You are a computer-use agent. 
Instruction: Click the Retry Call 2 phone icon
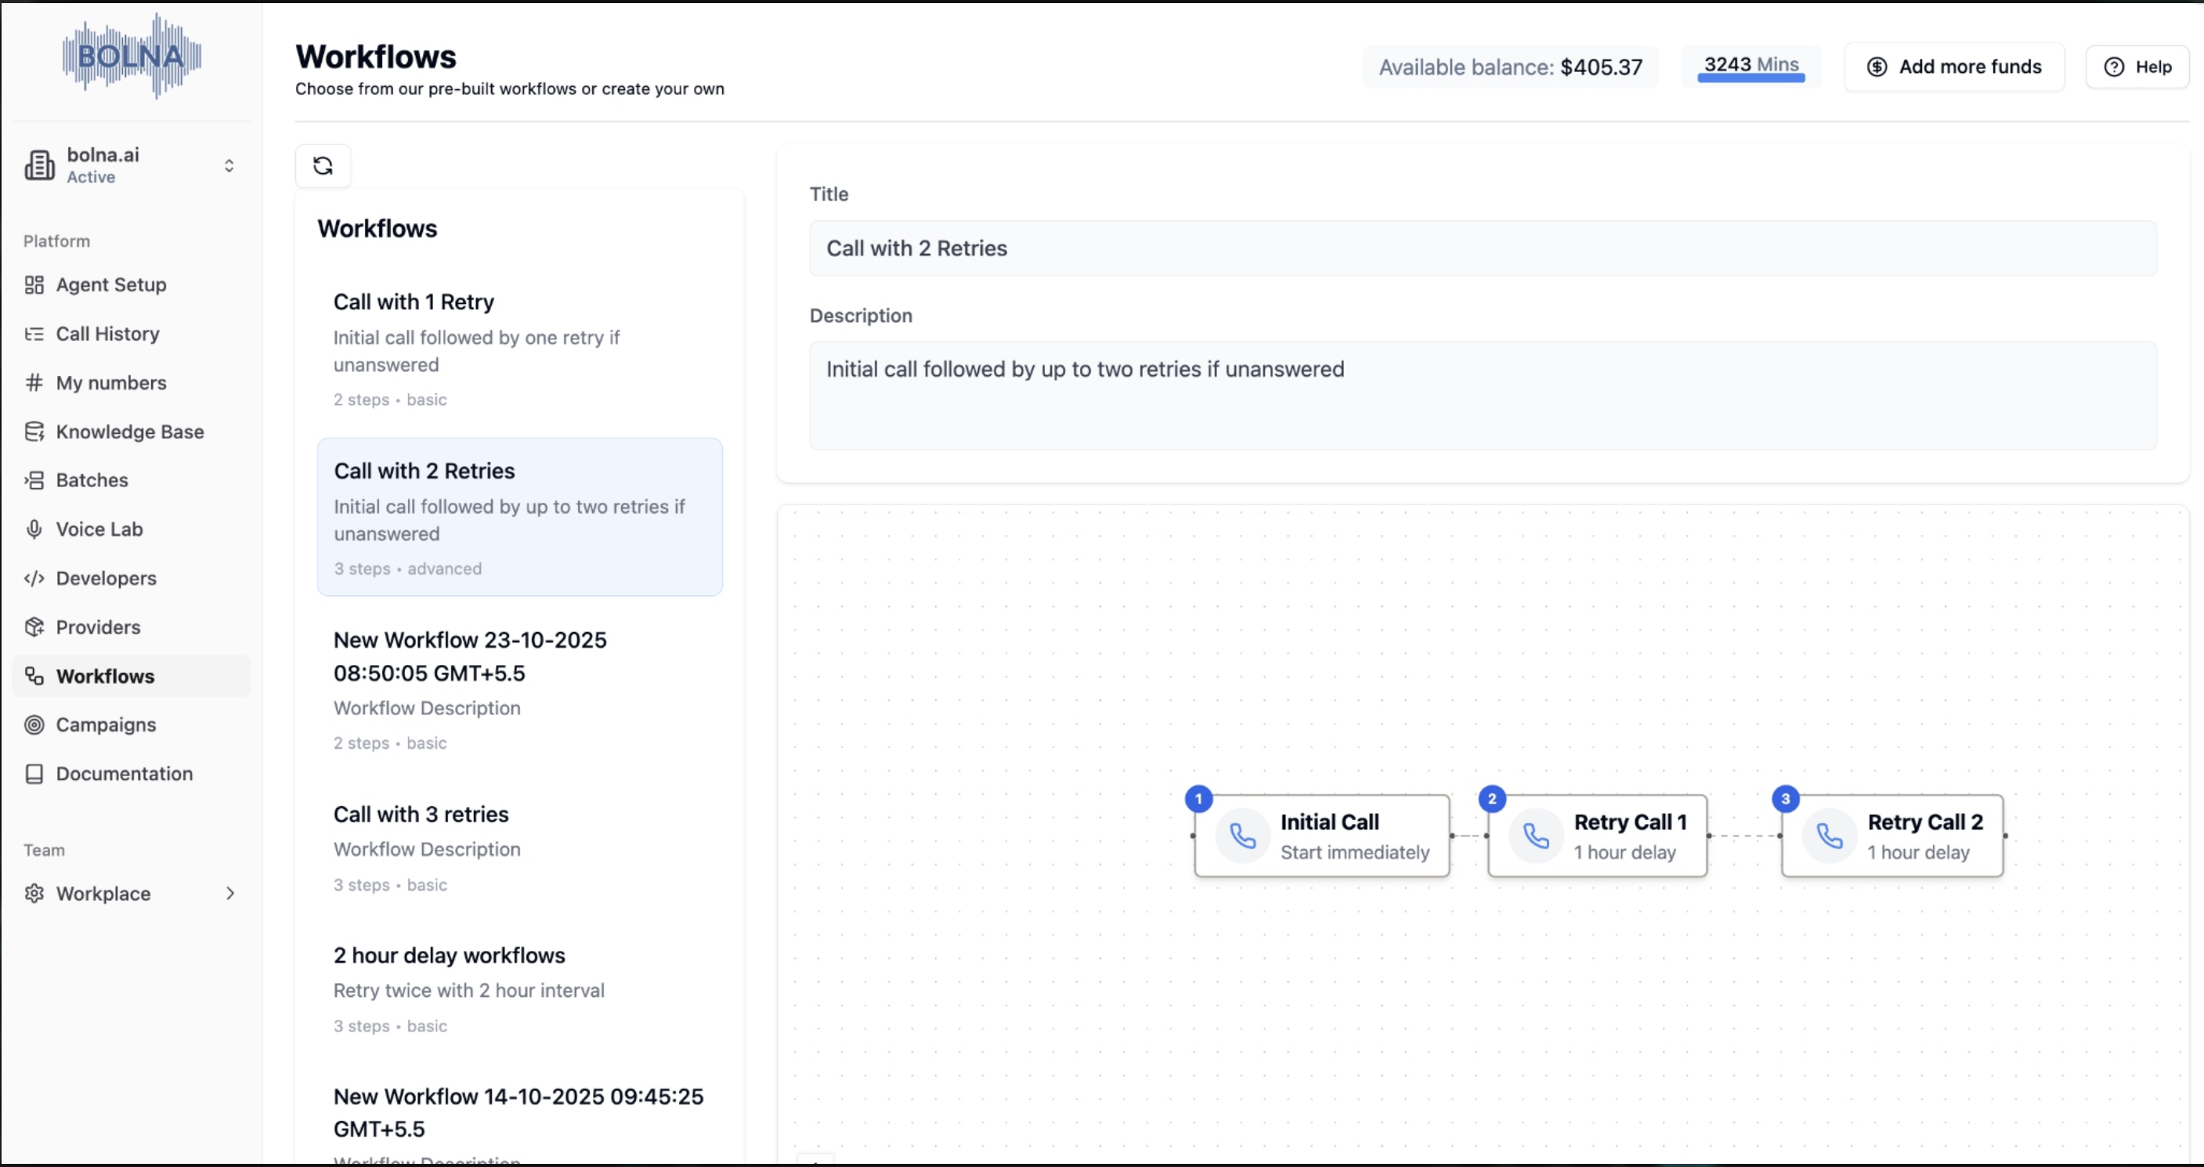point(1830,836)
